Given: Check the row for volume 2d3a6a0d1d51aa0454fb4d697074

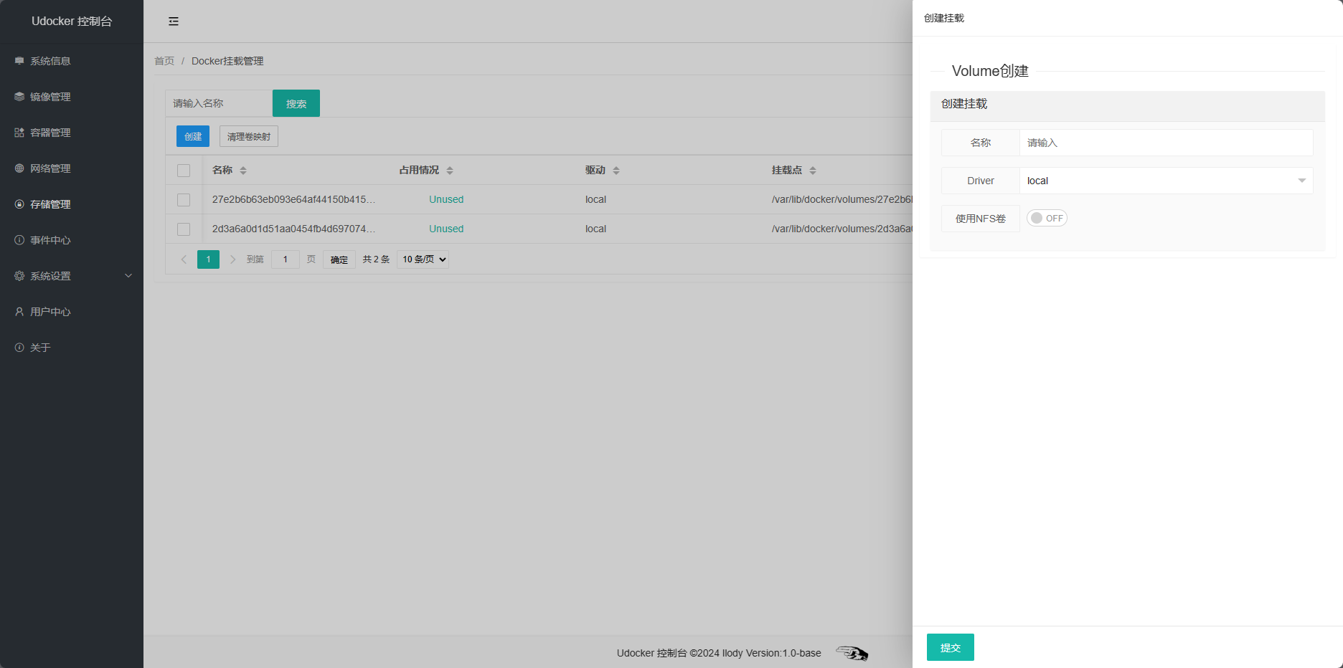Looking at the screenshot, I should tap(184, 229).
